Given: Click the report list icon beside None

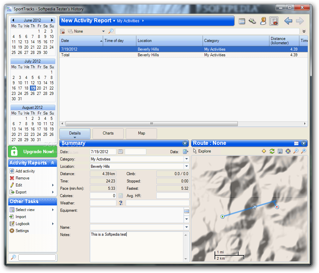Looking at the screenshot, I should [63, 31].
